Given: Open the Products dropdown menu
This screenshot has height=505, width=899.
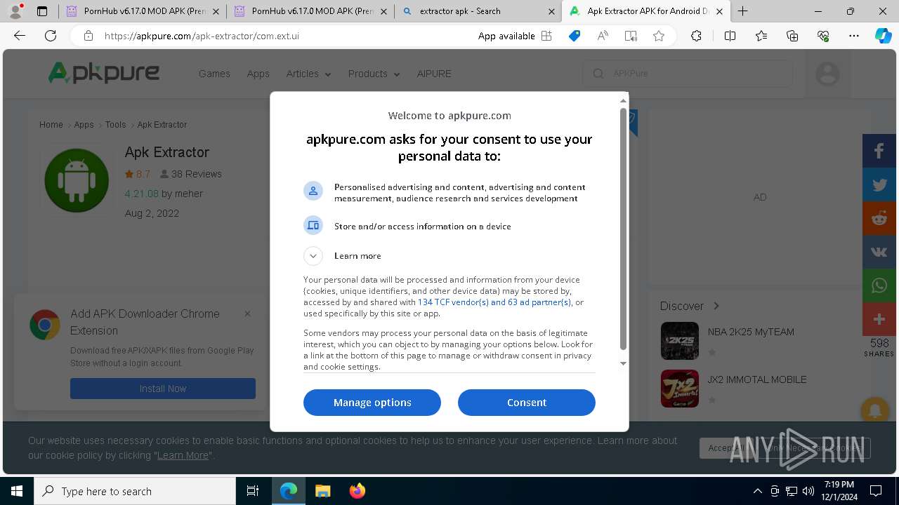Looking at the screenshot, I should [x=374, y=74].
